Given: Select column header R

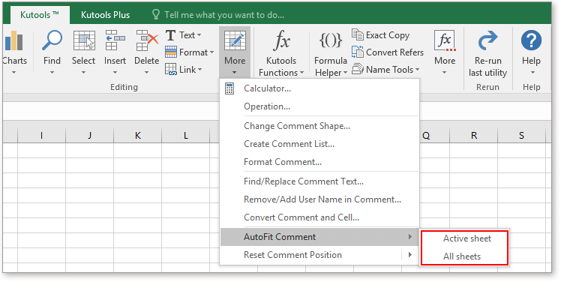Looking at the screenshot, I should (474, 135).
